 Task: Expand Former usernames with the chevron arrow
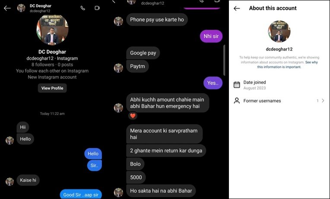click(x=323, y=101)
